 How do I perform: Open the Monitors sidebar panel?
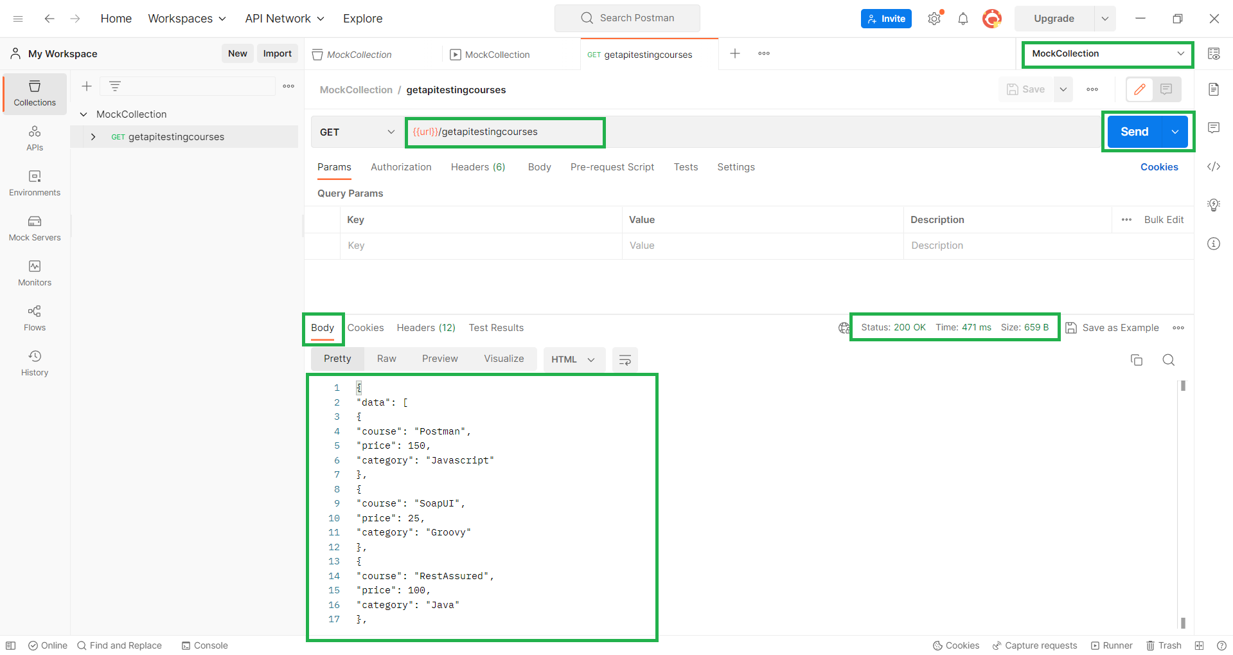35,273
